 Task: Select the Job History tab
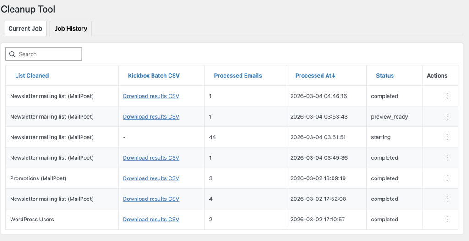click(71, 28)
